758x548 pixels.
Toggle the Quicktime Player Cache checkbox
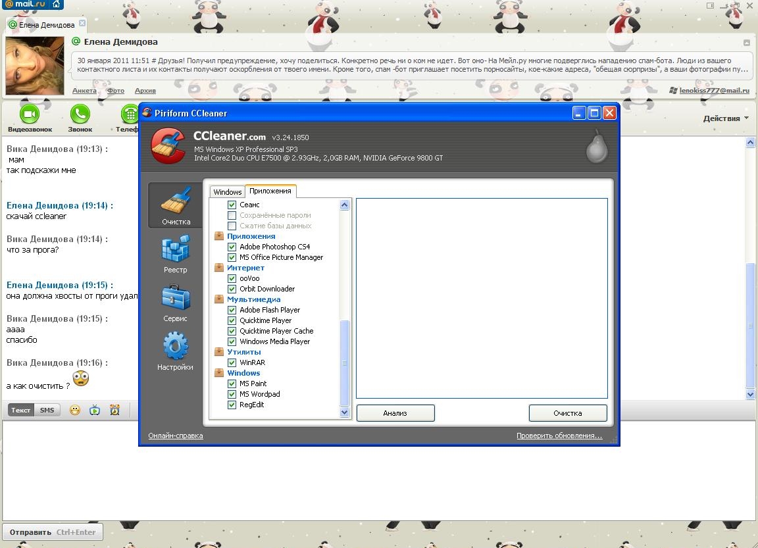tap(232, 332)
